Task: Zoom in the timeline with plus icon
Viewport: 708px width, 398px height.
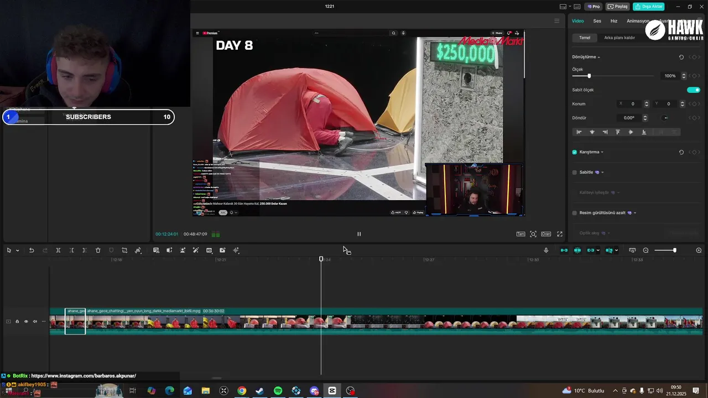Action: click(699, 250)
